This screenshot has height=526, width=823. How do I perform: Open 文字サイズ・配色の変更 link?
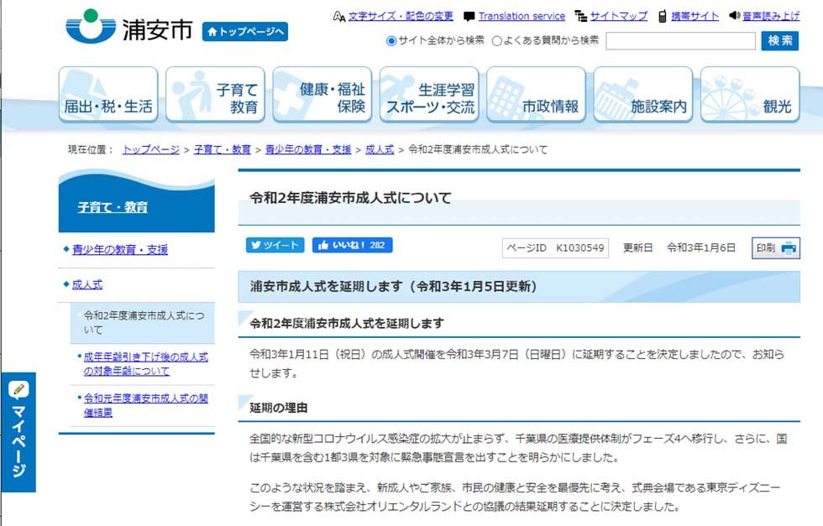(x=401, y=16)
